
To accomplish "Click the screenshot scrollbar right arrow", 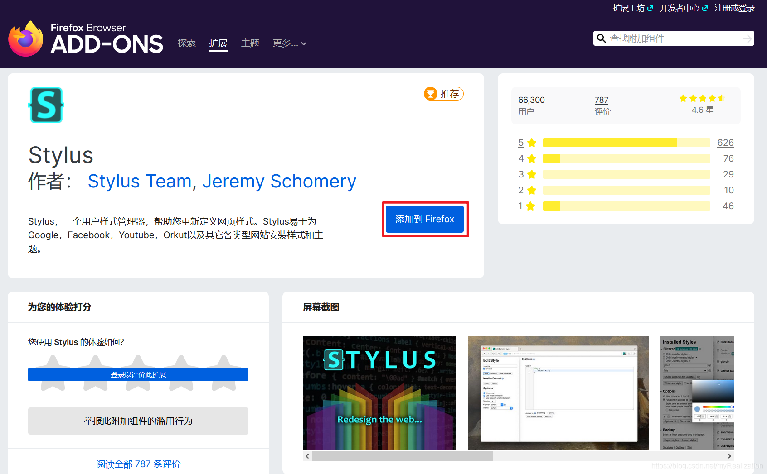I will pos(729,456).
